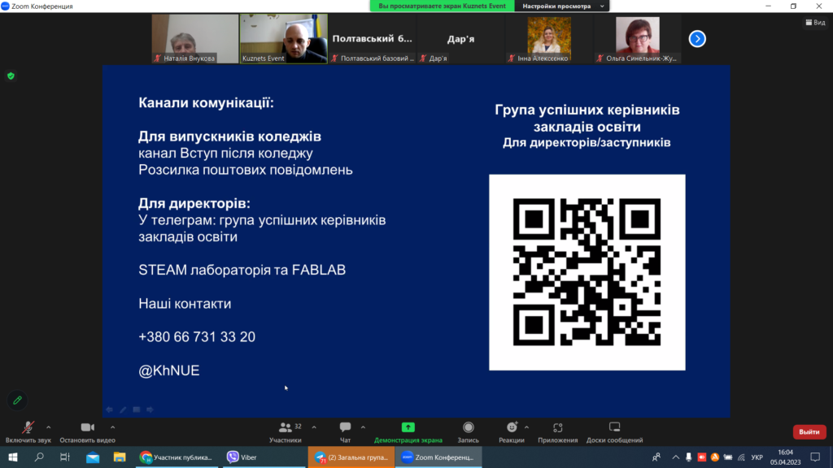This screenshot has width=833, height=468.
Task: Open the Участники participants panel
Action: (x=286, y=432)
